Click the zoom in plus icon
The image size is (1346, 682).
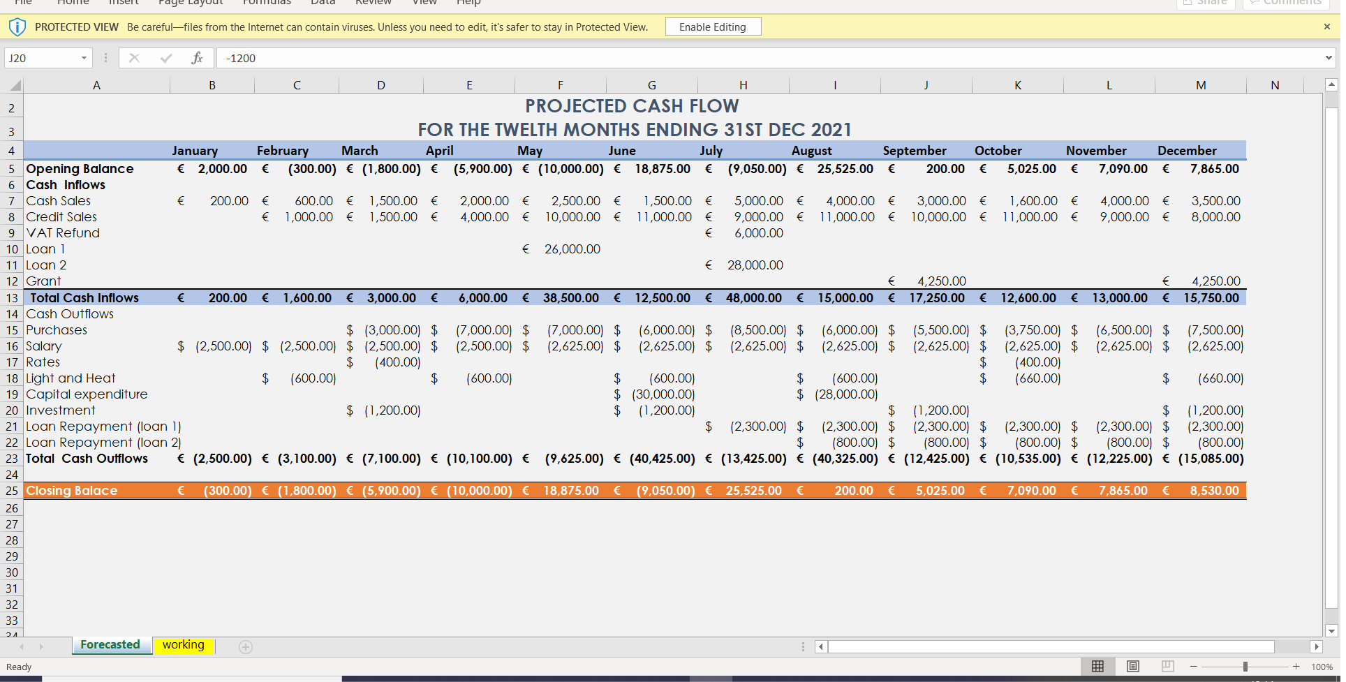coord(1296,667)
